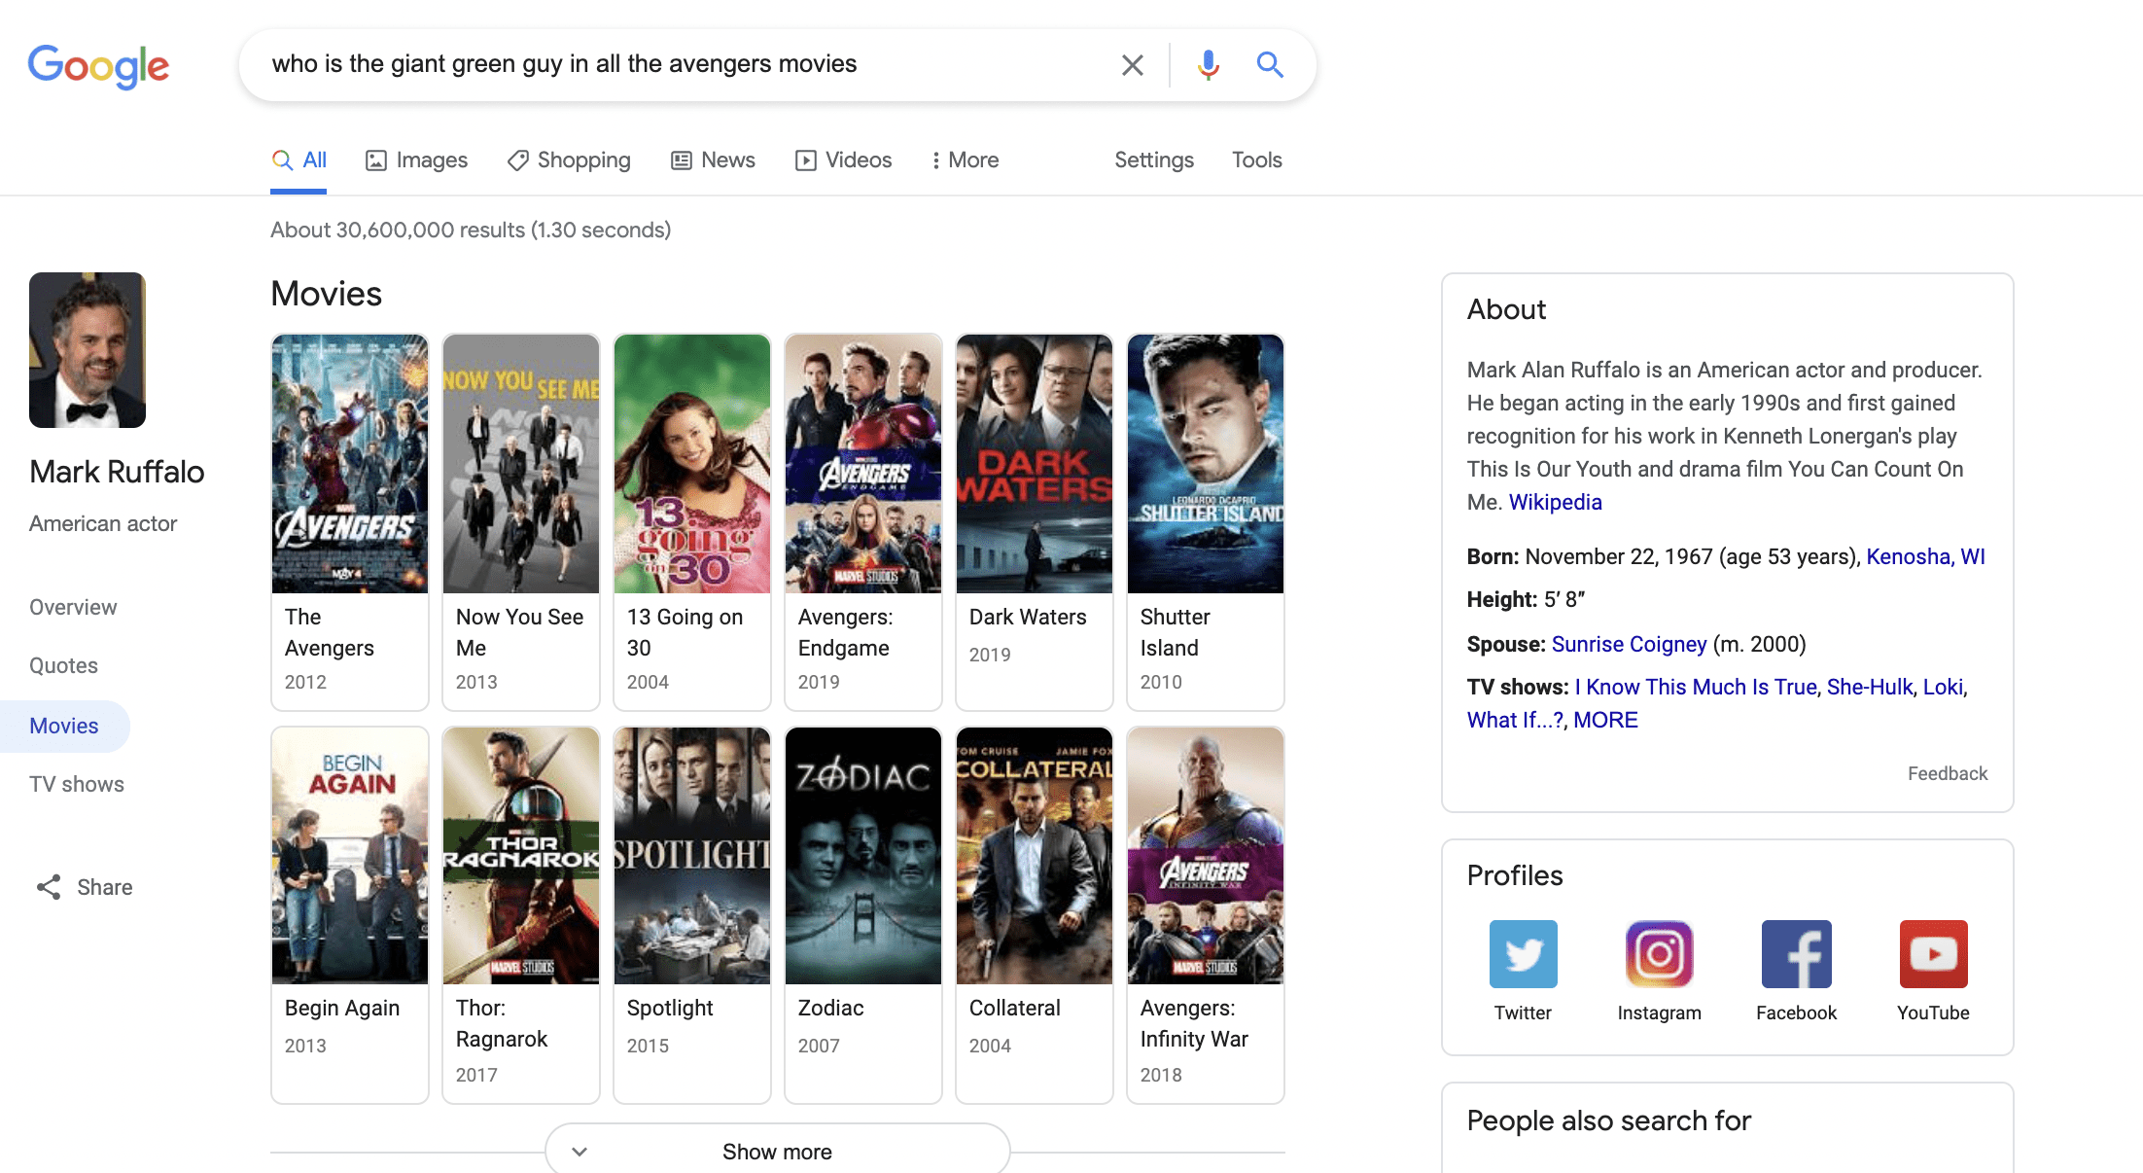Open the Kenosha, WI birthplace link

(x=1925, y=556)
